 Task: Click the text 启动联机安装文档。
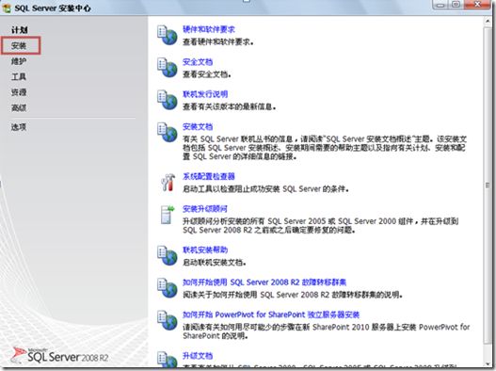coord(215,262)
